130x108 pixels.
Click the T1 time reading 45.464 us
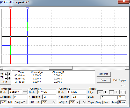pos(20,76)
